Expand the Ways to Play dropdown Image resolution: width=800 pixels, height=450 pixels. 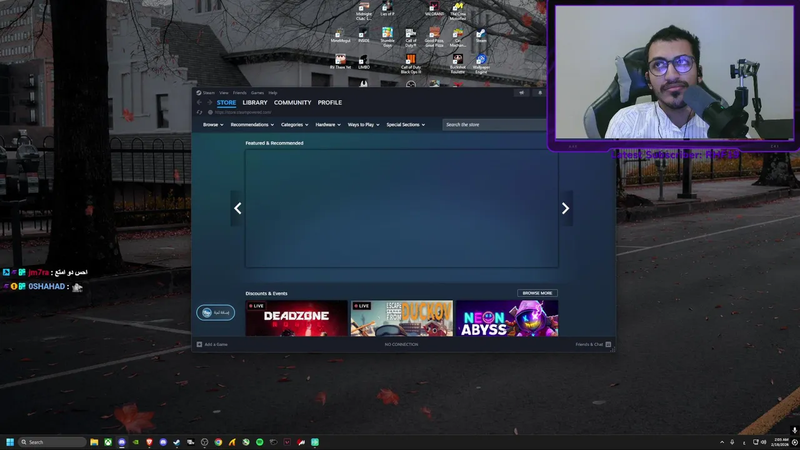coord(364,124)
